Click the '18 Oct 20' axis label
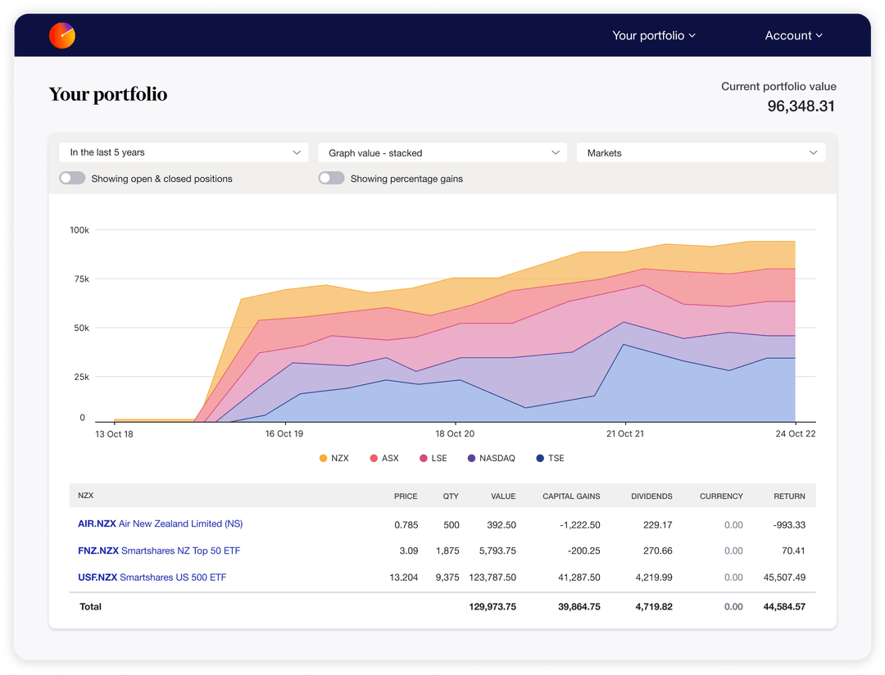 coord(455,433)
